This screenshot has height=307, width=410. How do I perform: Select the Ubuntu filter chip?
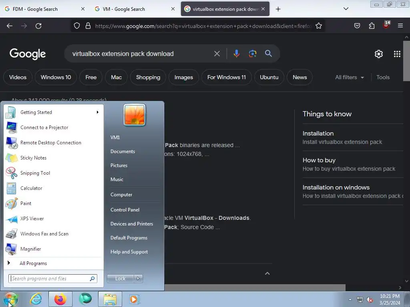pos(269,77)
